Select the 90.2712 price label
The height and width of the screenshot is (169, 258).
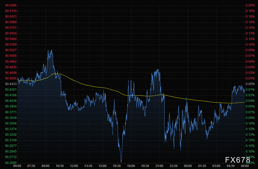point(11,157)
